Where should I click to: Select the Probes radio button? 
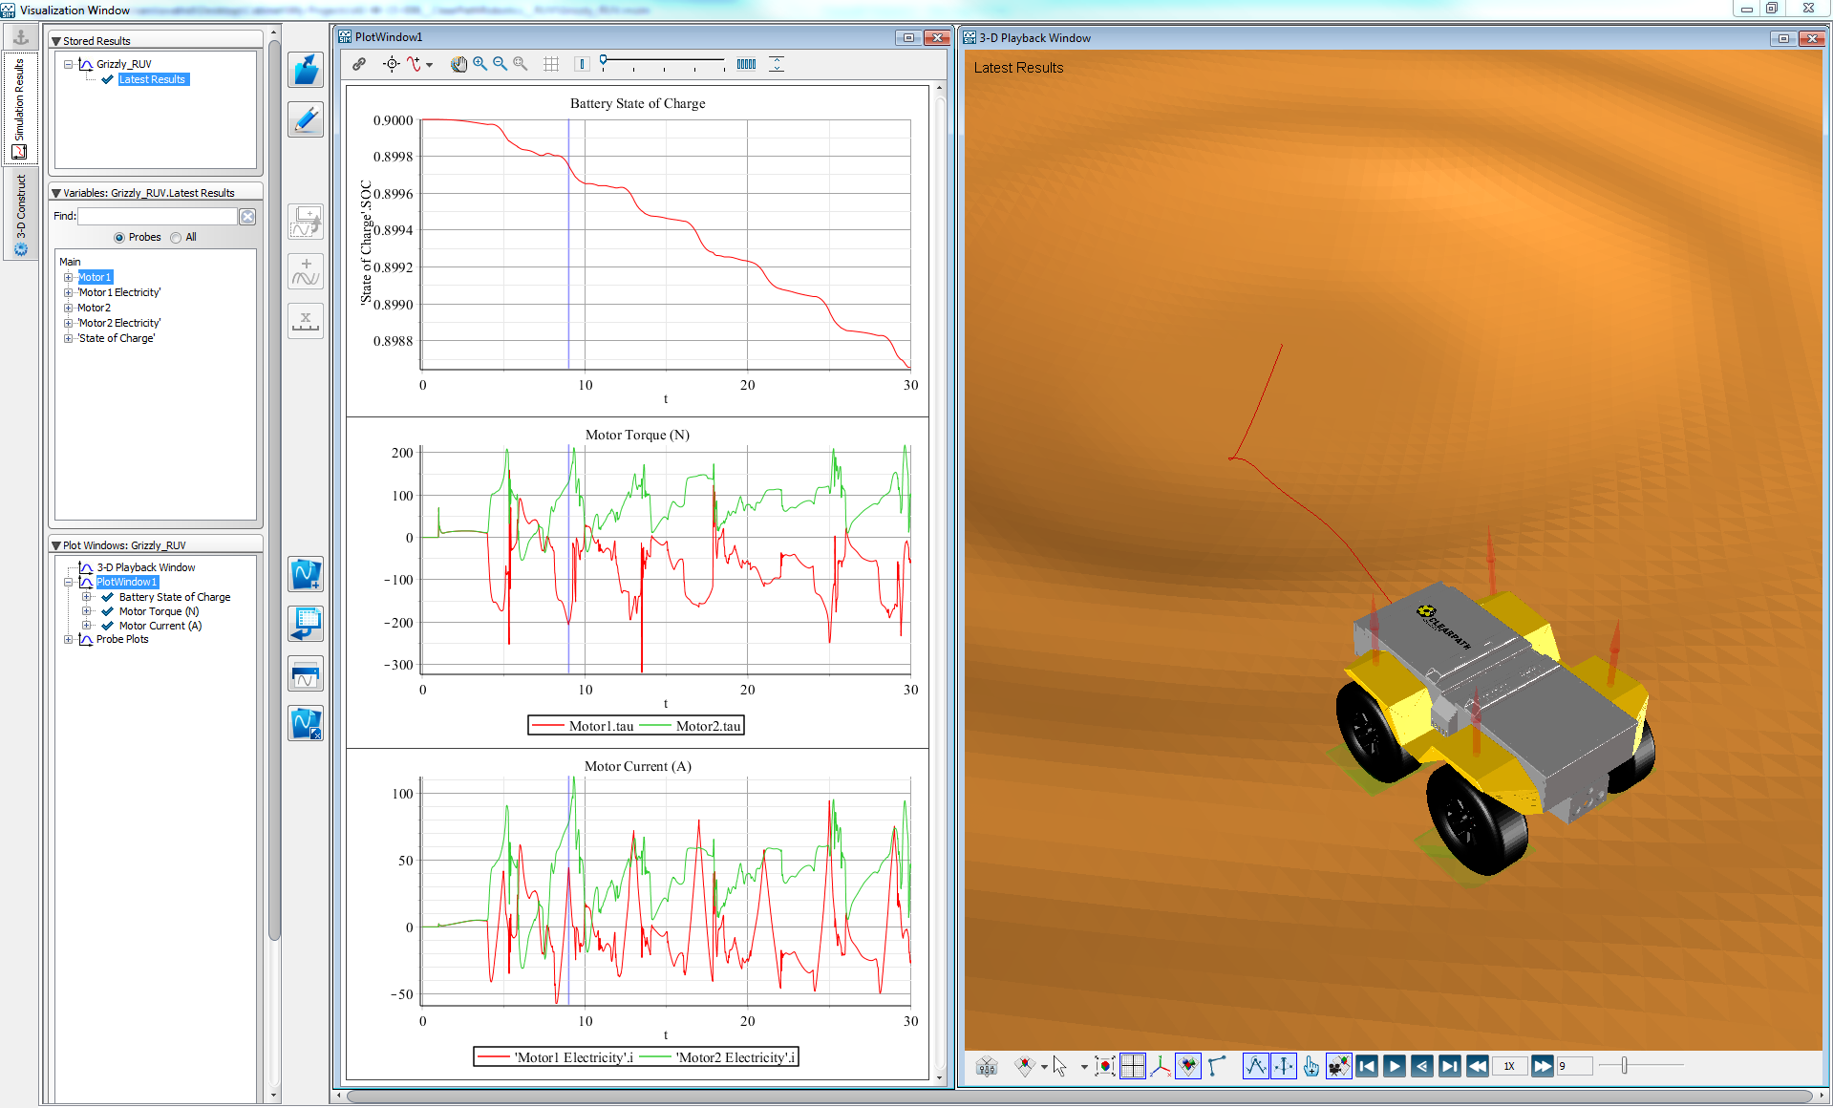[119, 238]
